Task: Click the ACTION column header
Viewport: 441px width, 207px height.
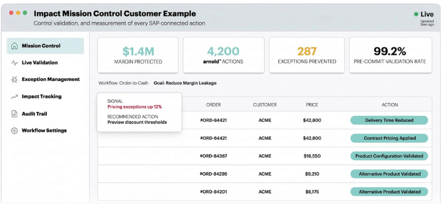Action: point(390,105)
